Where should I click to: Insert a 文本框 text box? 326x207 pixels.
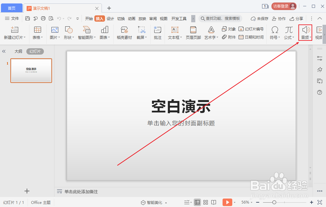click(175, 33)
